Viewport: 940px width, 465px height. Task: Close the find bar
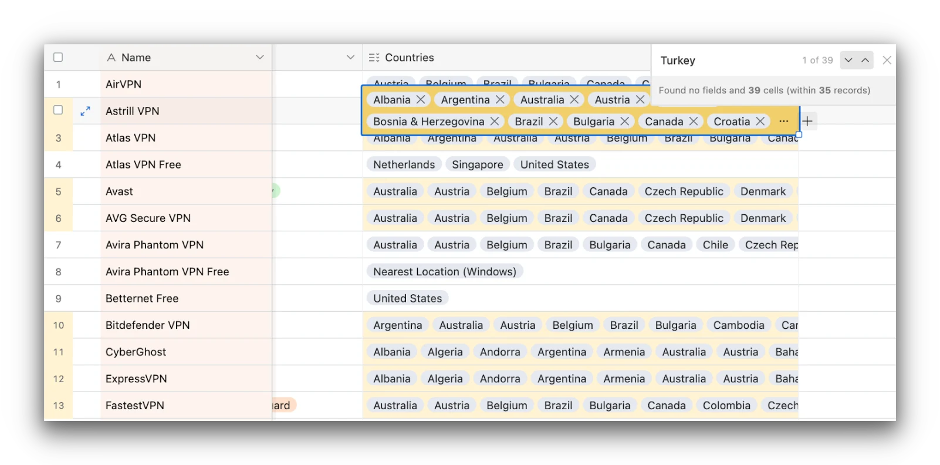[x=887, y=60]
